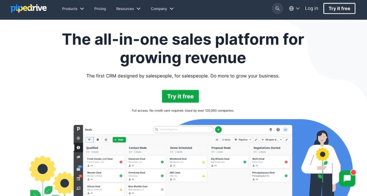Open the Pricing page
Screen dimensions: 367x196
click(x=100, y=9)
